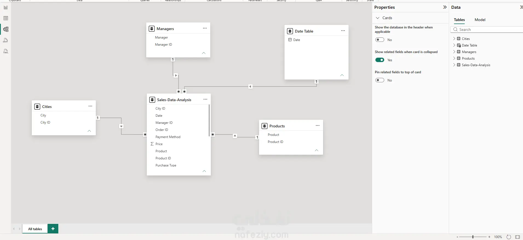Select Model view icon in sidebar

(x=6, y=29)
